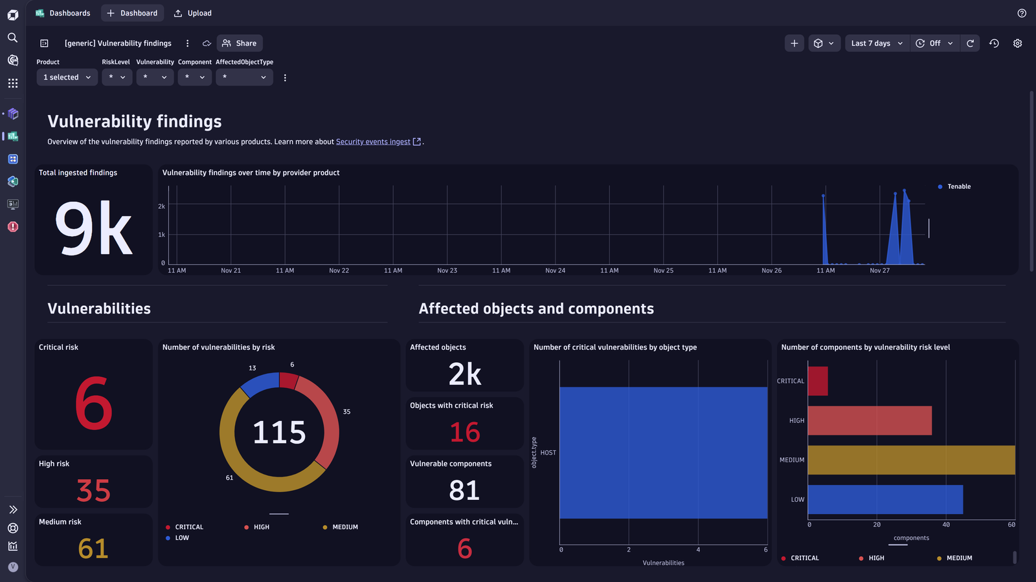Open the bar chart icon above the avatar
The image size is (1036, 582).
13,546
